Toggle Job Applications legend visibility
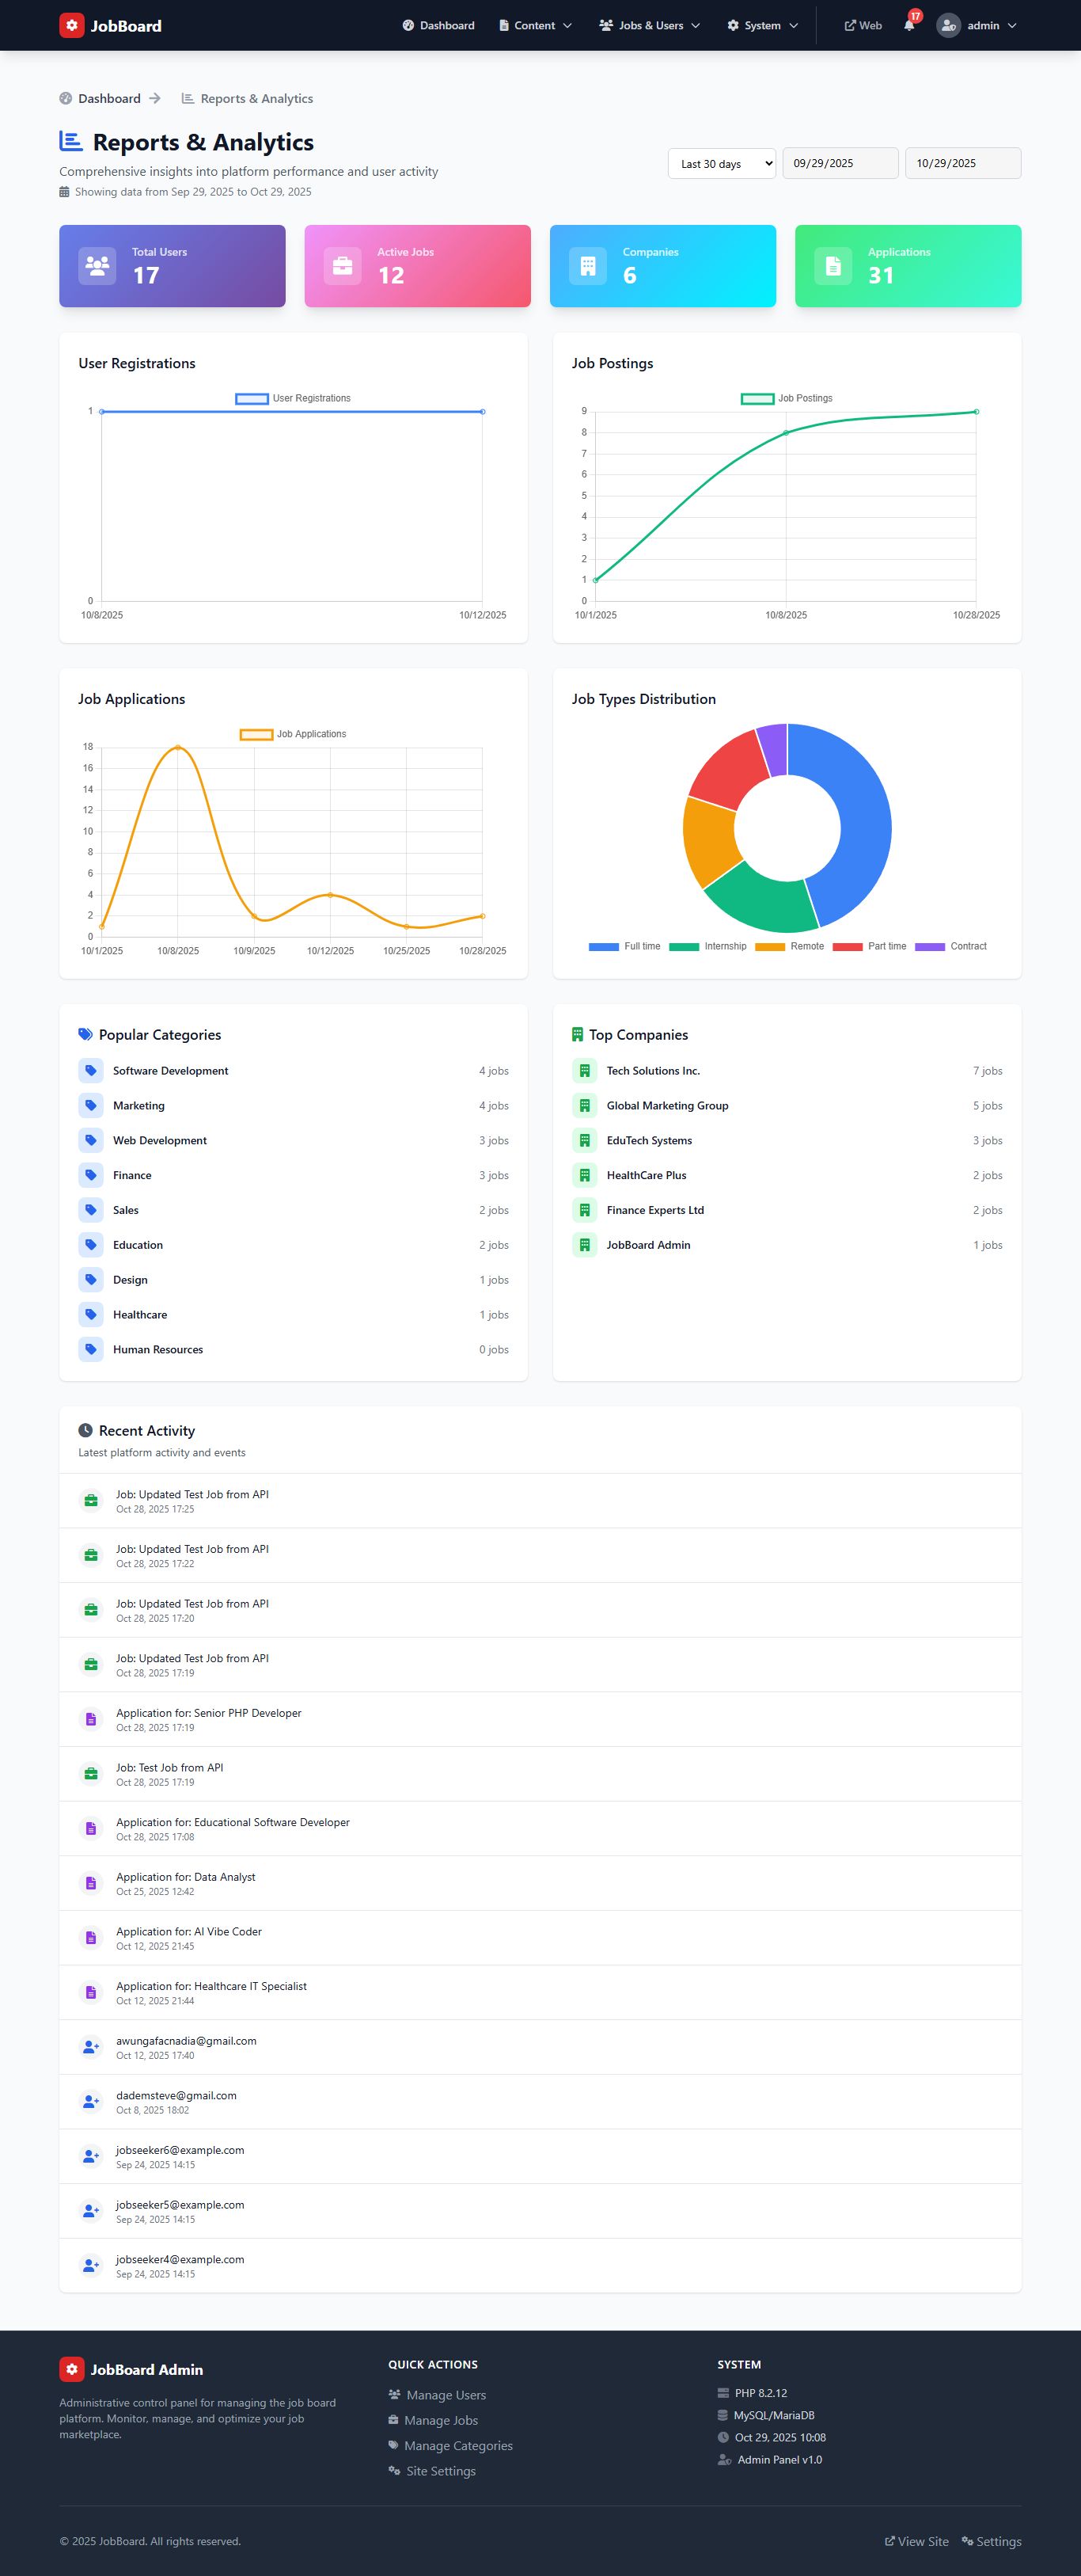The height and width of the screenshot is (2576, 1081). click(x=294, y=734)
